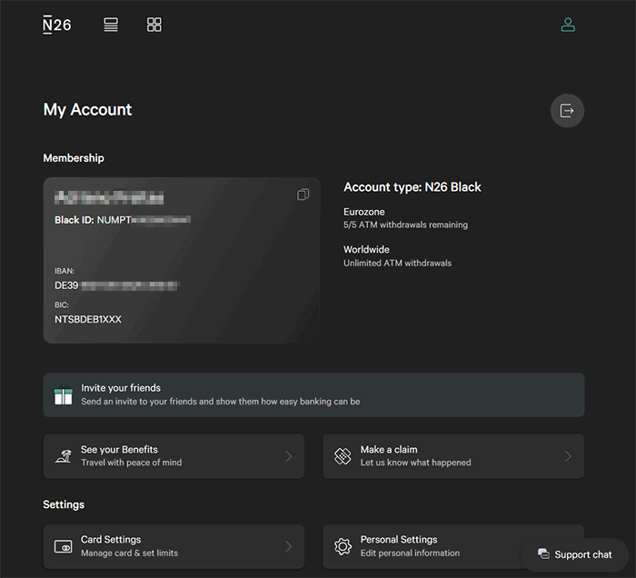Click Account type: N26 Black heading
This screenshot has width=636, height=578.
point(412,187)
